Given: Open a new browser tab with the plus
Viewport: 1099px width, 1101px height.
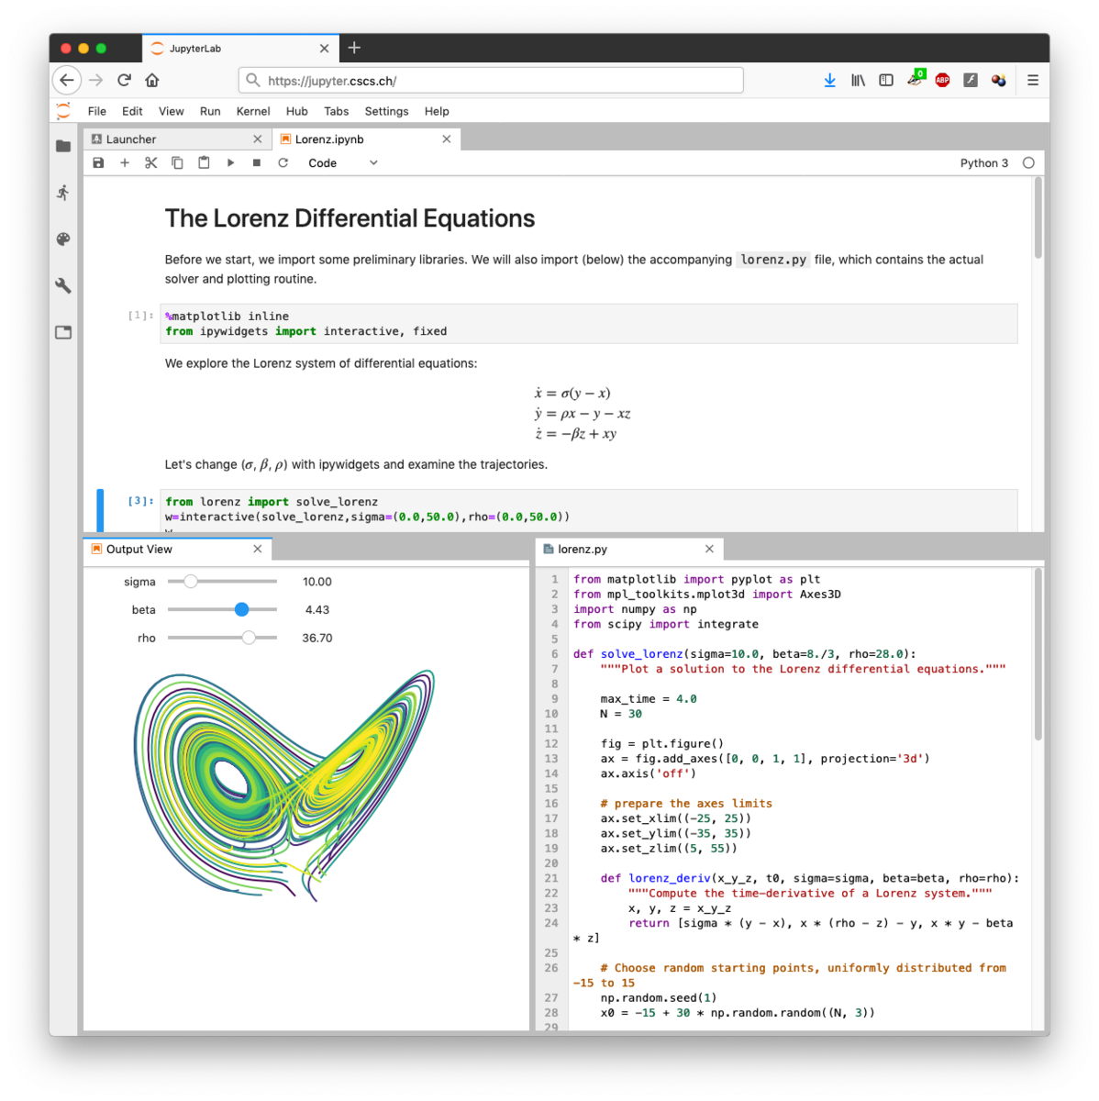Looking at the screenshot, I should pyautogui.click(x=354, y=48).
